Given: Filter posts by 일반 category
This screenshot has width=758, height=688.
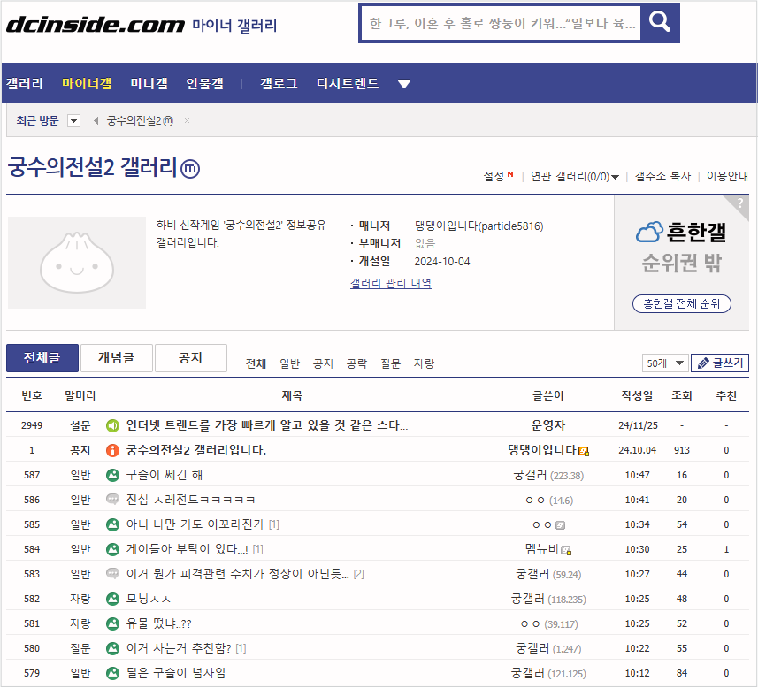Looking at the screenshot, I should tap(289, 363).
